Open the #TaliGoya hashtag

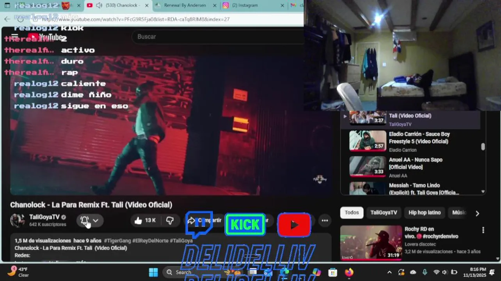point(181,241)
